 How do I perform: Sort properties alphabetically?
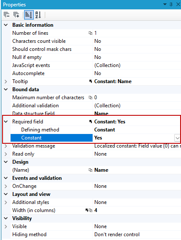[x=38, y=15]
